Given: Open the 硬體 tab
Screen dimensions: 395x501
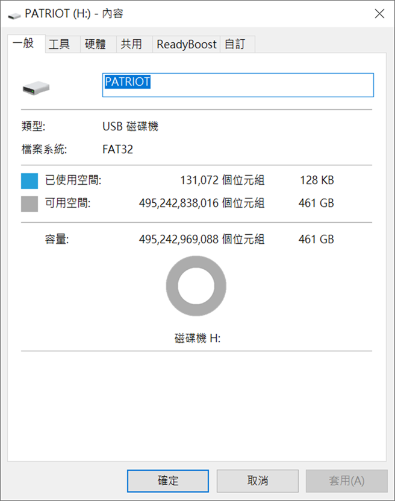Looking at the screenshot, I should [95, 45].
